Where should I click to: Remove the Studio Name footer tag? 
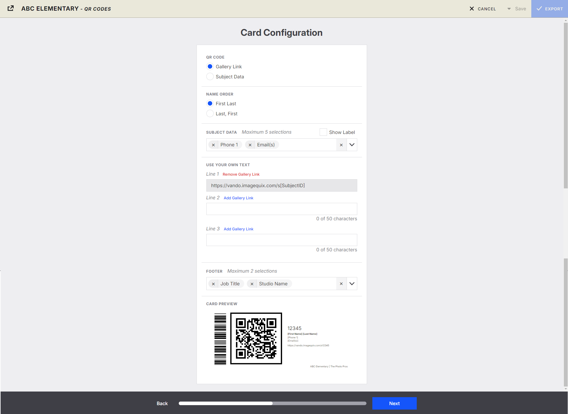[x=252, y=284]
